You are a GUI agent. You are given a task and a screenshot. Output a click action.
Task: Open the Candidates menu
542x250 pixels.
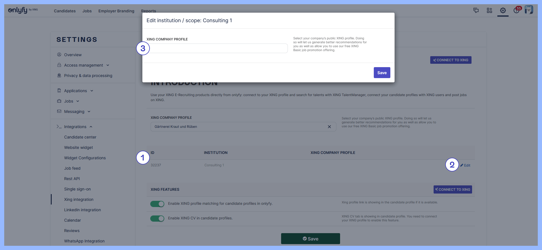coord(65,11)
